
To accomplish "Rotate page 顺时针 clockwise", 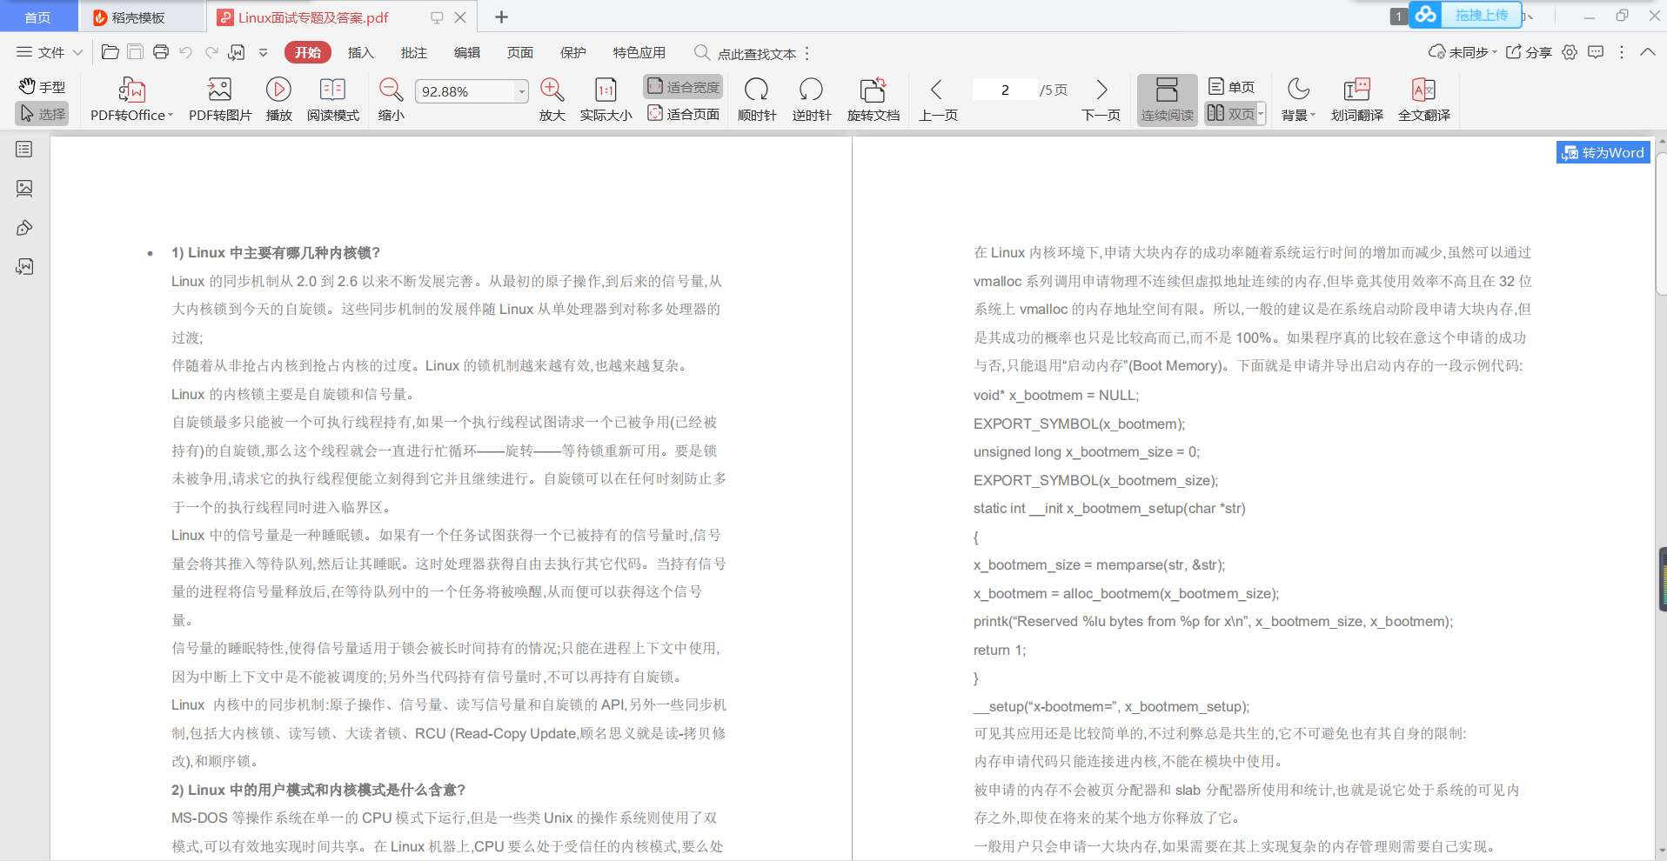I will (x=757, y=100).
